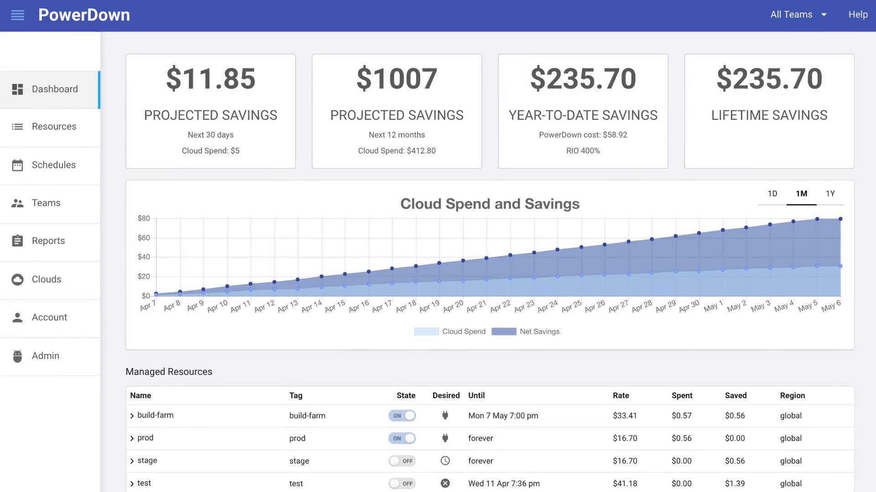
Task: Turn on the test OFF switch
Action: click(402, 483)
